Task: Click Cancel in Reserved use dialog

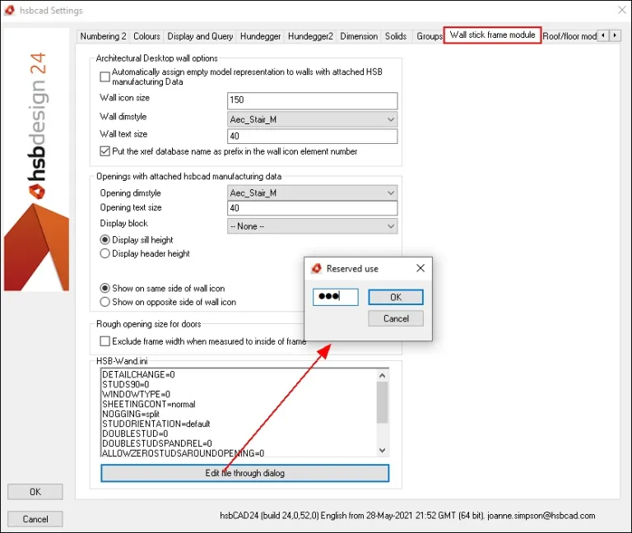Action: [x=396, y=318]
